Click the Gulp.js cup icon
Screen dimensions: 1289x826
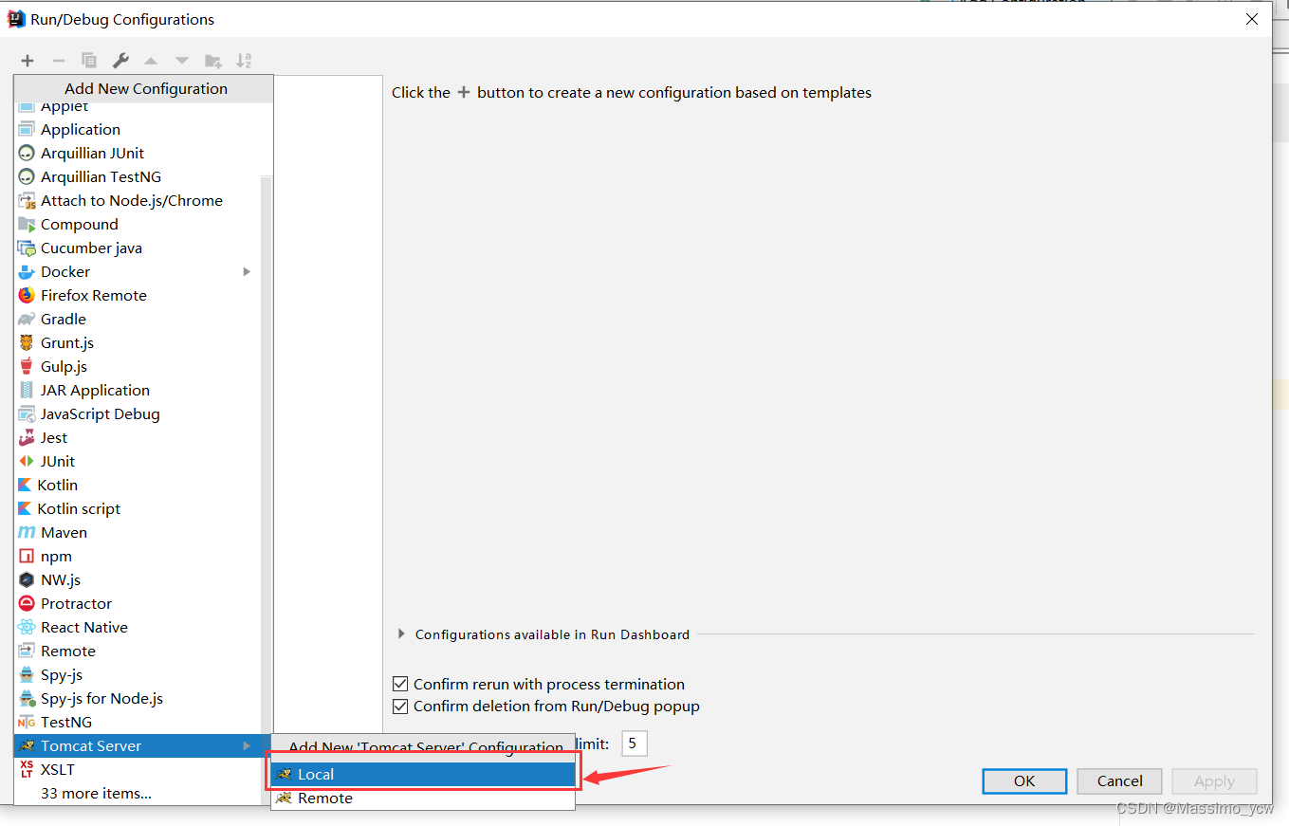[27, 366]
